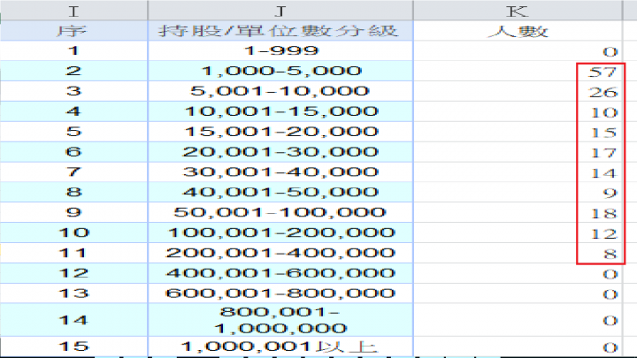The width and height of the screenshot is (637, 358).
Task: Select the cell containing '1-999'
Action: (x=280, y=50)
